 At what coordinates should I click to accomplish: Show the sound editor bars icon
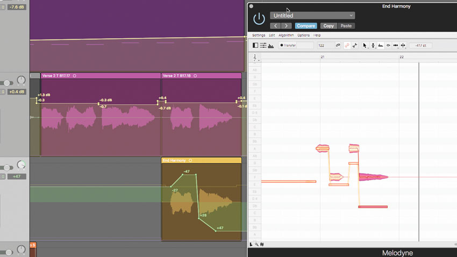[x=271, y=46]
